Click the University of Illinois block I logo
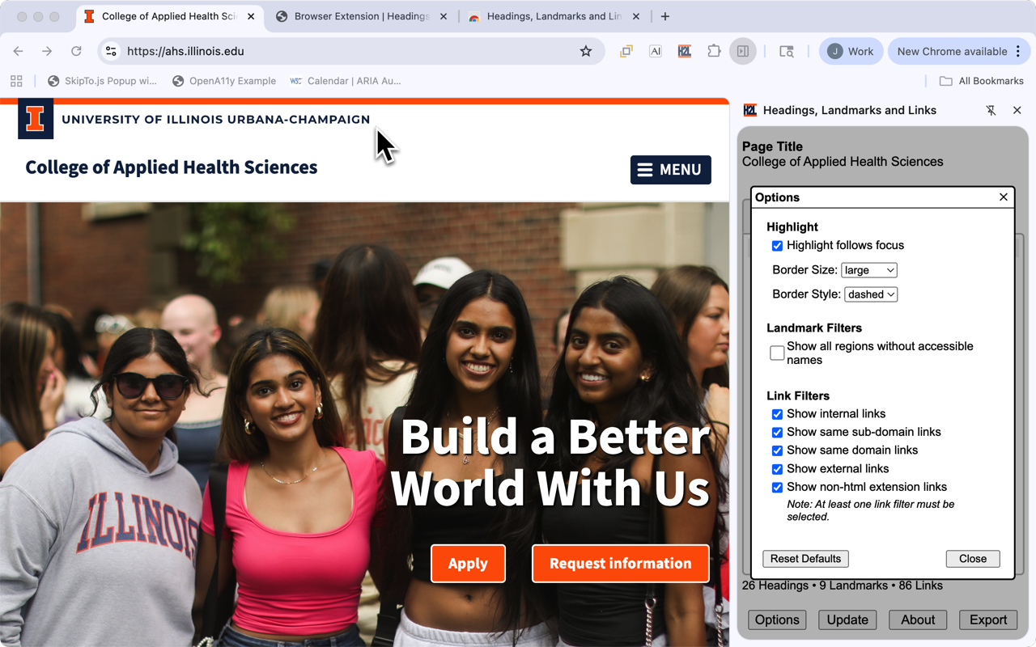Viewport: 1036px width, 647px height. click(x=36, y=119)
